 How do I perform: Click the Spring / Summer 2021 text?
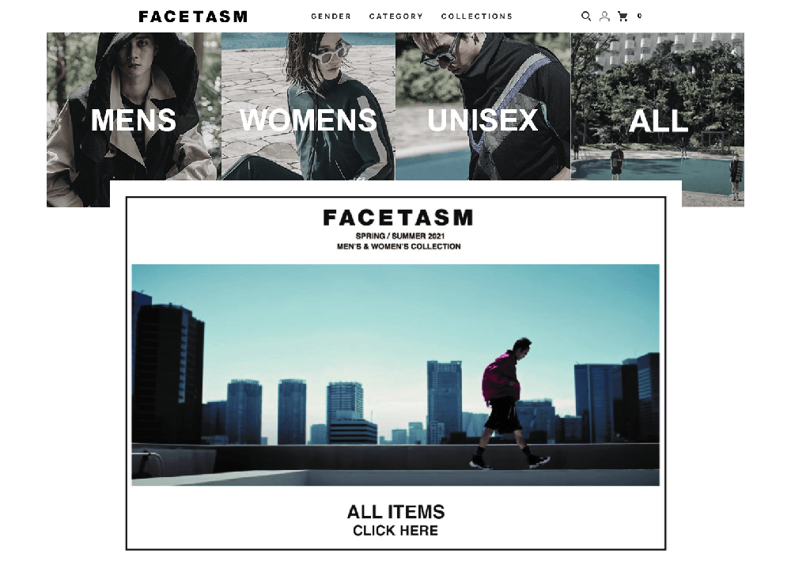(x=400, y=236)
